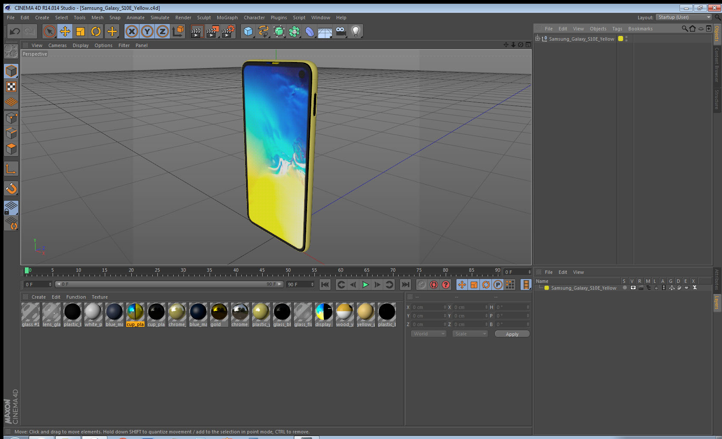Toggle Y axis lock

click(147, 31)
